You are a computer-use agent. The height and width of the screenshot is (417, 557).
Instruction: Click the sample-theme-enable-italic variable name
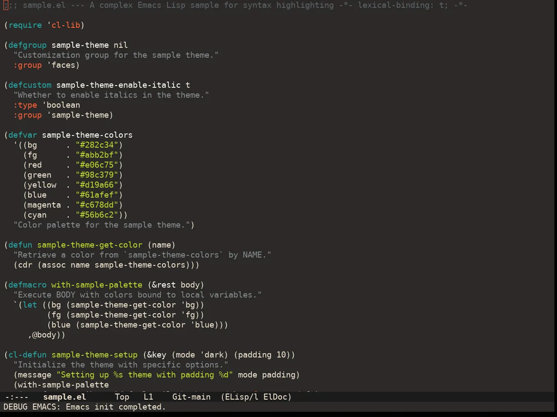coord(118,85)
